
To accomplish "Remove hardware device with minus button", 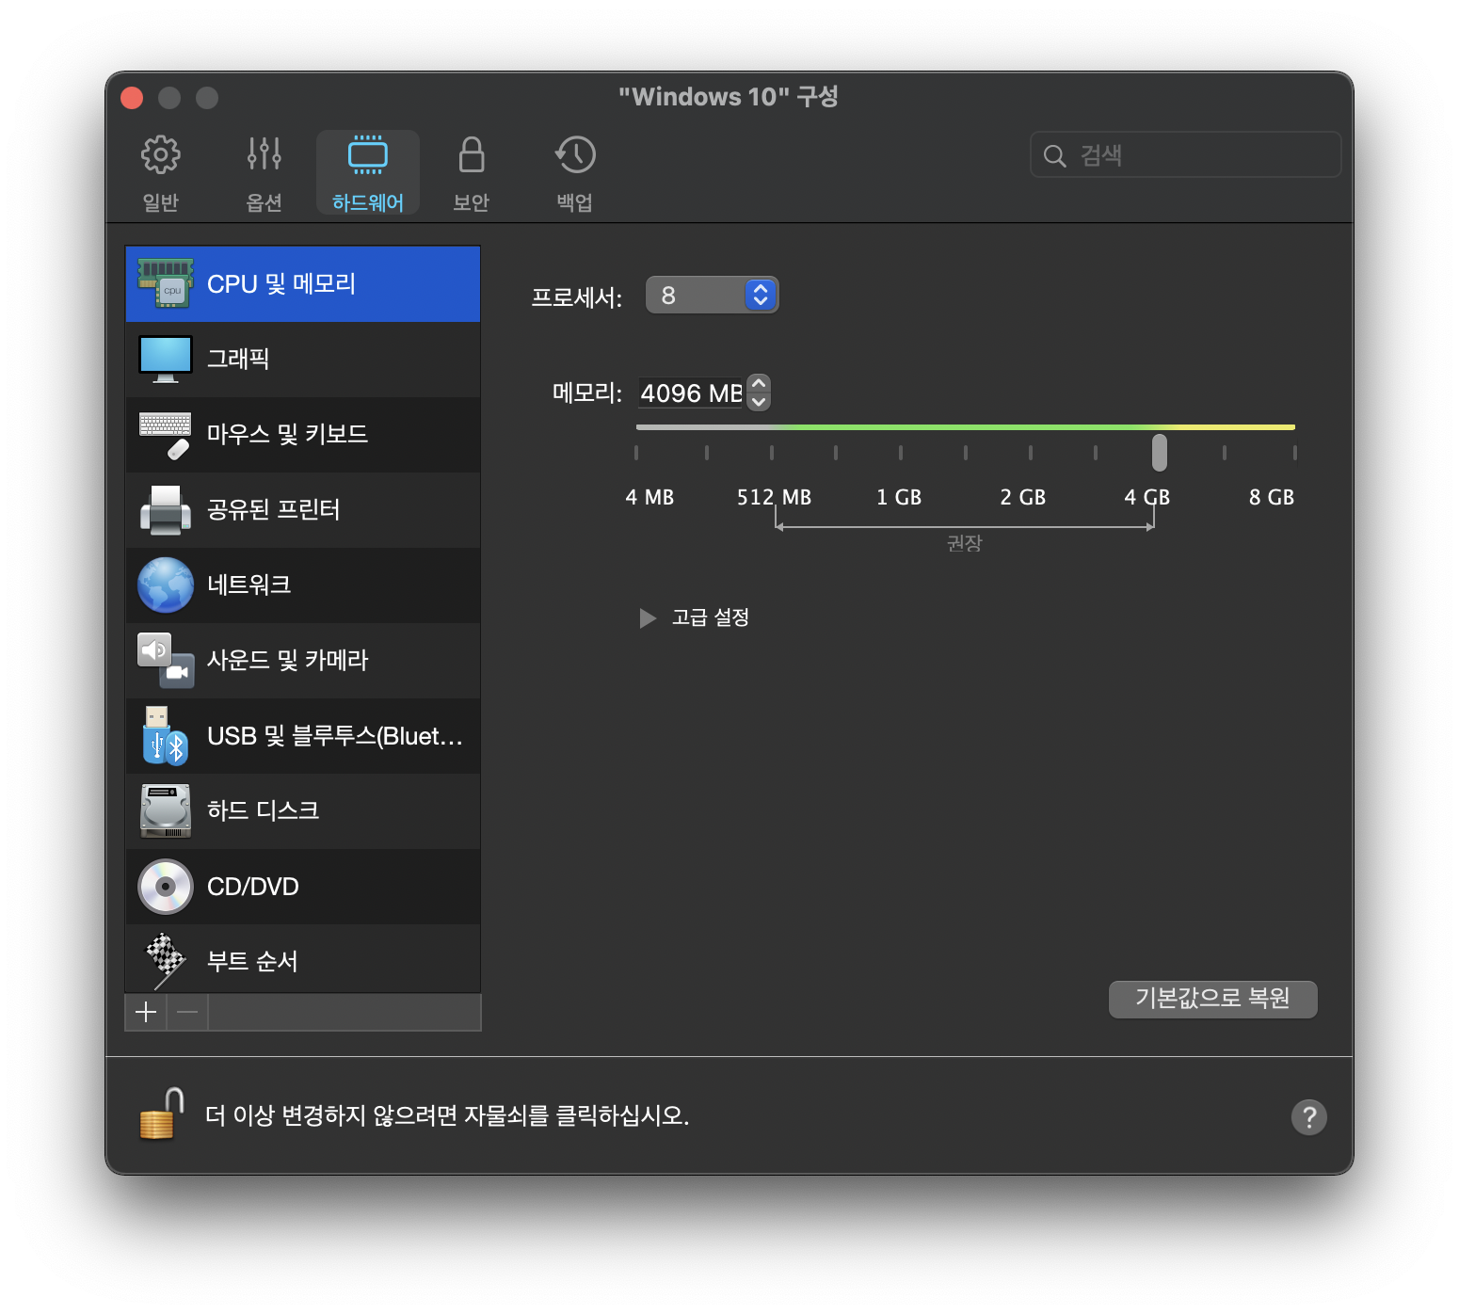I will click(187, 1013).
